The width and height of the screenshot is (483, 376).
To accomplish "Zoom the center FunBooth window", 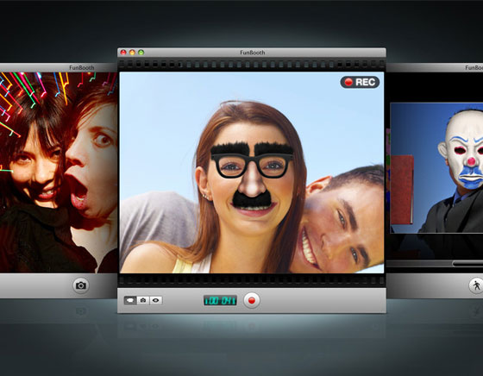I will point(141,53).
